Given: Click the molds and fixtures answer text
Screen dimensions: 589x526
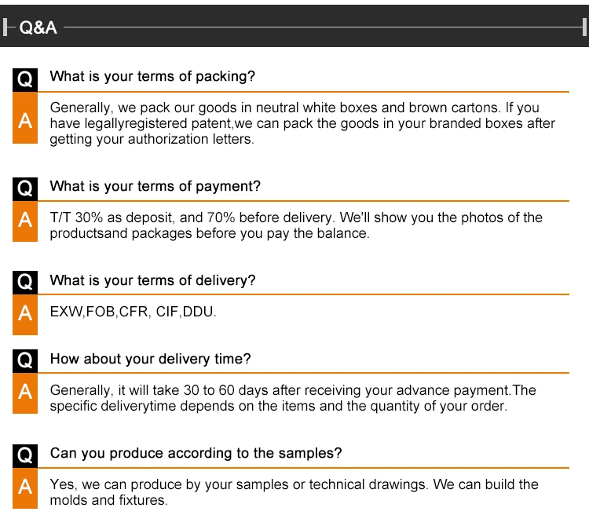Looking at the screenshot, I should [294, 492].
